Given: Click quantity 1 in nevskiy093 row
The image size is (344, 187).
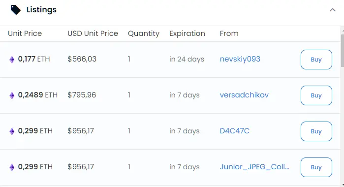Looking at the screenshot, I should tap(129, 59).
